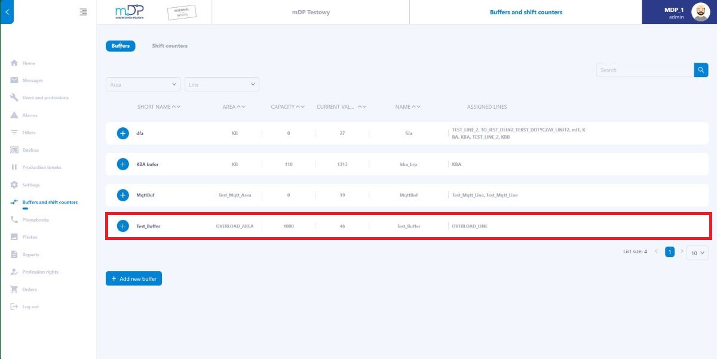Click the Alarms warning triangle icon
This screenshot has width=717, height=359.
[x=14, y=115]
